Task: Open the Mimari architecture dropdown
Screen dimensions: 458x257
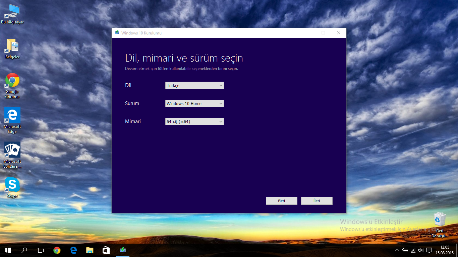Action: [x=194, y=121]
